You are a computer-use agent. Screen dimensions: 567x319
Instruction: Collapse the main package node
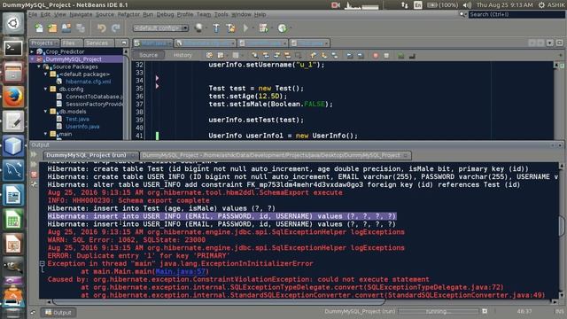tap(45, 134)
